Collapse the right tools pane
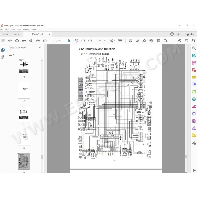This screenshot has width=197, height=197. [194, 170]
